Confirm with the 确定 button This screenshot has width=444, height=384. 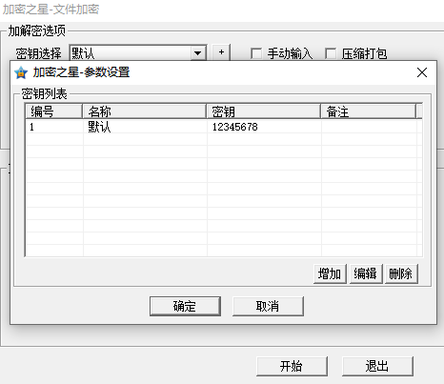185,306
